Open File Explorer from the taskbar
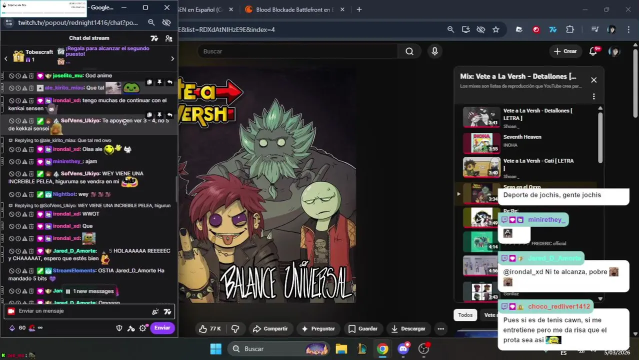Screen dimensions: 639x360 click(x=341, y=349)
